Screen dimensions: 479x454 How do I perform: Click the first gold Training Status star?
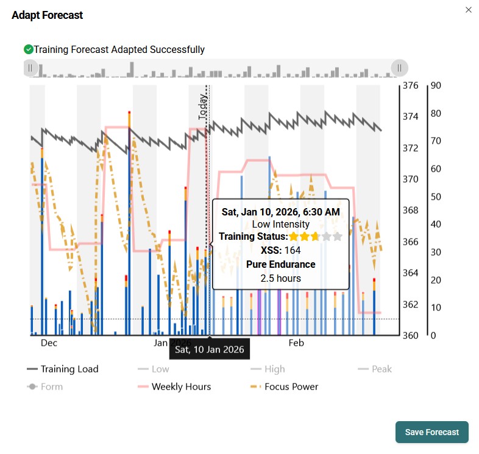pyautogui.click(x=294, y=237)
